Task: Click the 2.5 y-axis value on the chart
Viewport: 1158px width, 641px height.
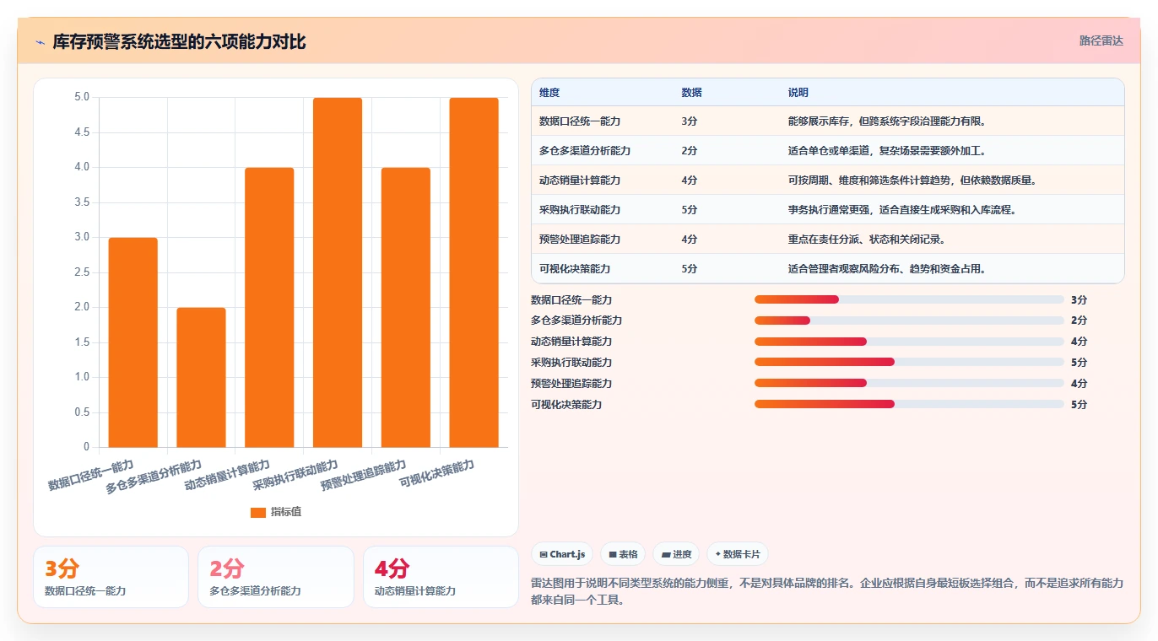Action: (82, 272)
